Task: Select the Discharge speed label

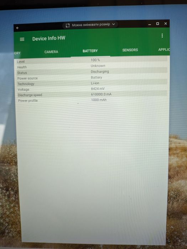Action: [30, 95]
